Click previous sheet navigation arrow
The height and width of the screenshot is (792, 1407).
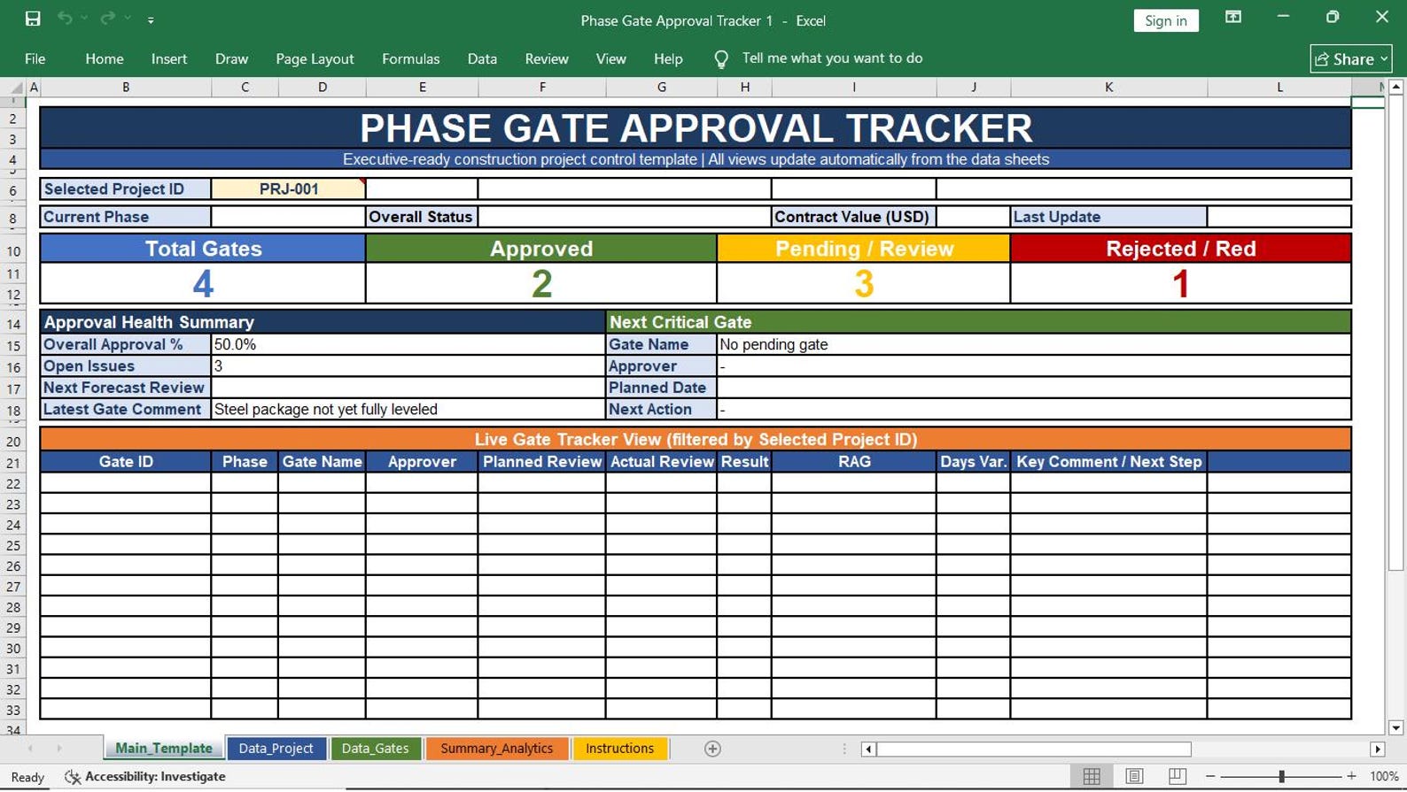pyautogui.click(x=31, y=749)
